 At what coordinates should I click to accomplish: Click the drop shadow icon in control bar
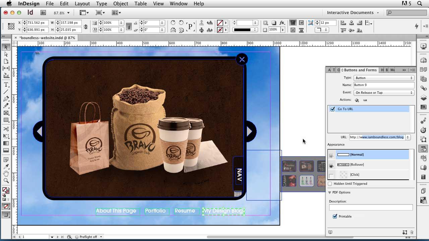pos(274,23)
